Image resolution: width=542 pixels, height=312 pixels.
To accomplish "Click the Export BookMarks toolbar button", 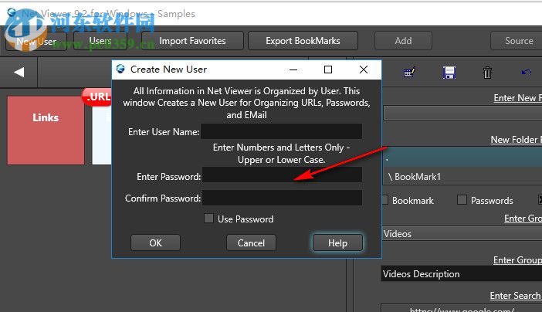I will click(x=303, y=41).
